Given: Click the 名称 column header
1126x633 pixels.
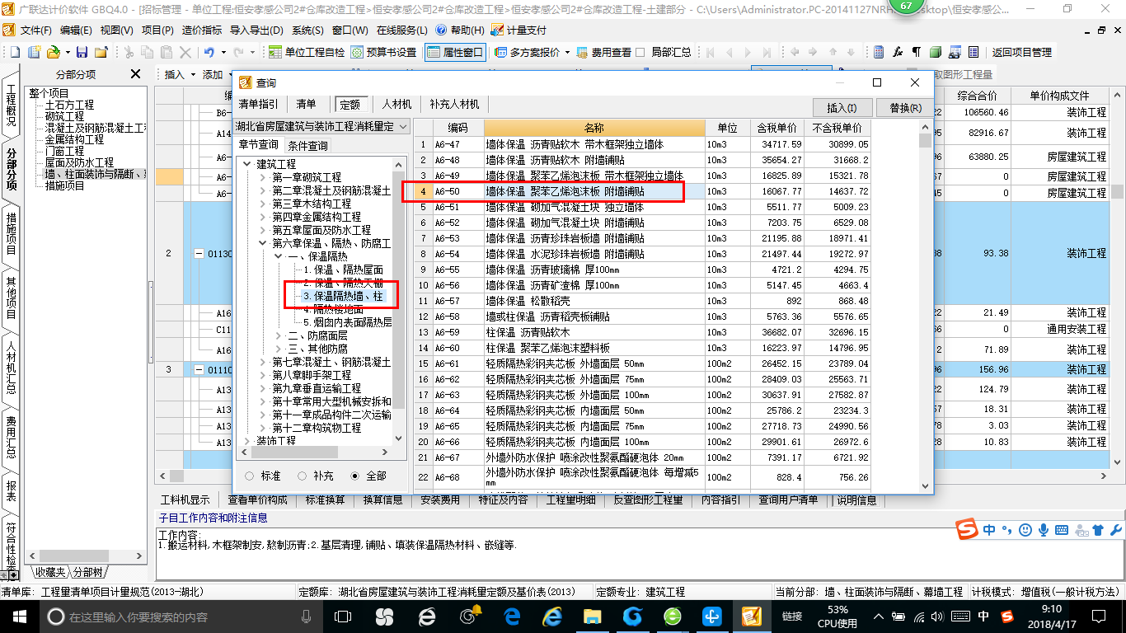Looking at the screenshot, I should click(x=594, y=128).
